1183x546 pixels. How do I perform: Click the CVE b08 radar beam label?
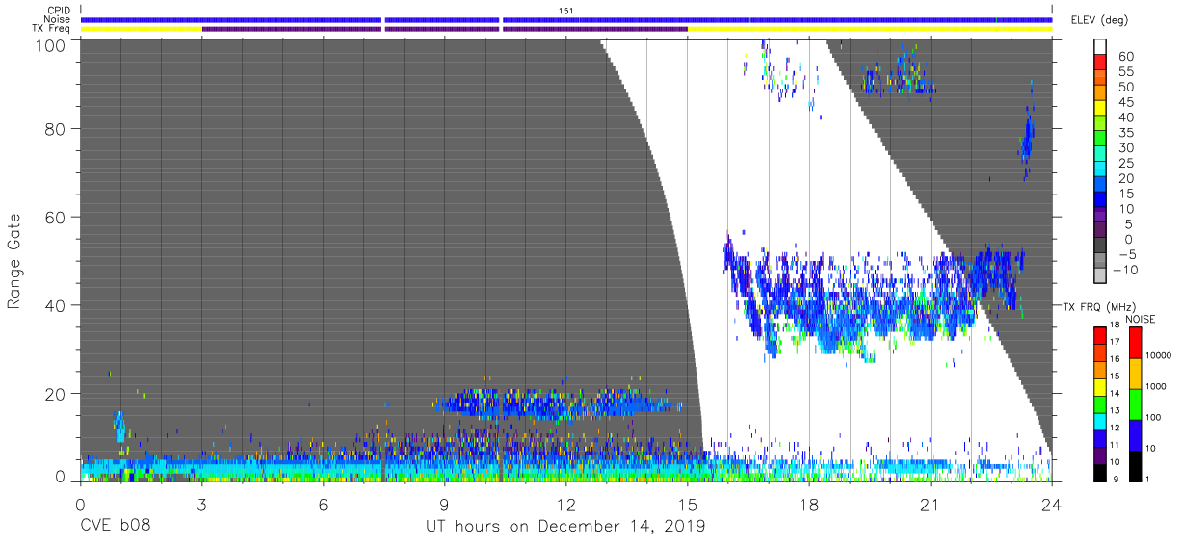[115, 527]
